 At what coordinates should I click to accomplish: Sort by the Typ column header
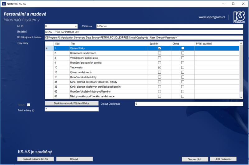click(x=109, y=44)
